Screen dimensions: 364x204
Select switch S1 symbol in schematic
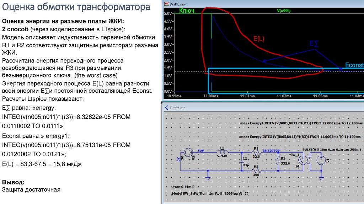[303, 160]
